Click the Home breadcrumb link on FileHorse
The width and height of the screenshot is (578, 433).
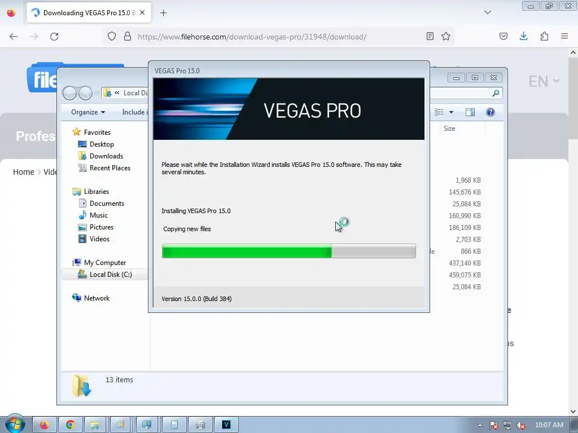pos(24,172)
